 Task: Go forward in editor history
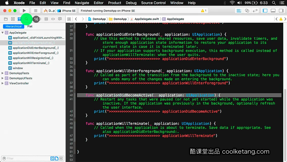(83, 19)
